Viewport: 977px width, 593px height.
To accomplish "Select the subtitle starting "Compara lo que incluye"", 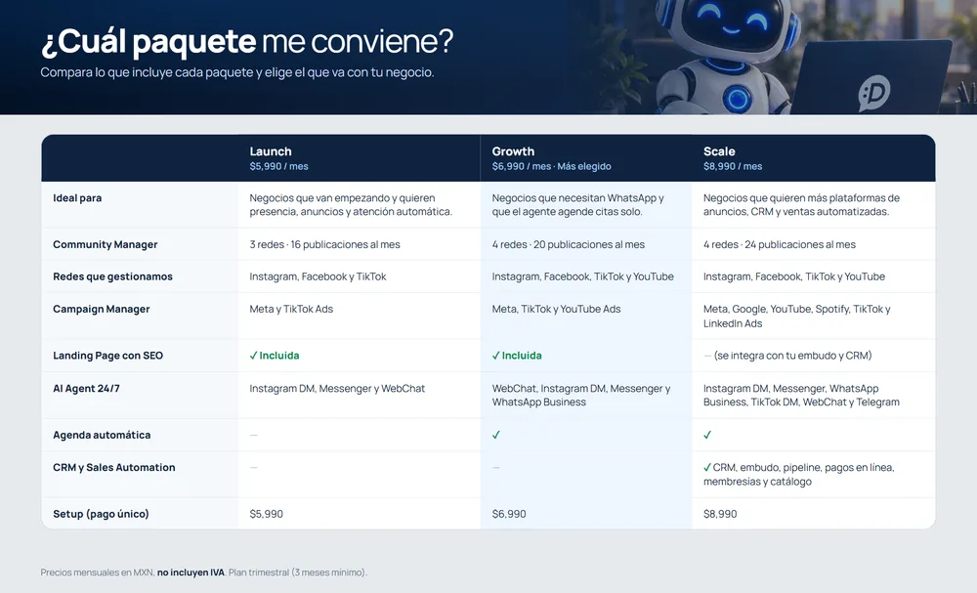I will click(237, 72).
